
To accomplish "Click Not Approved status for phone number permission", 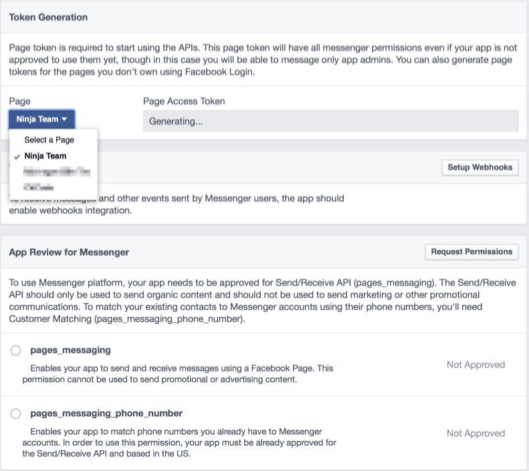I will 475,434.
